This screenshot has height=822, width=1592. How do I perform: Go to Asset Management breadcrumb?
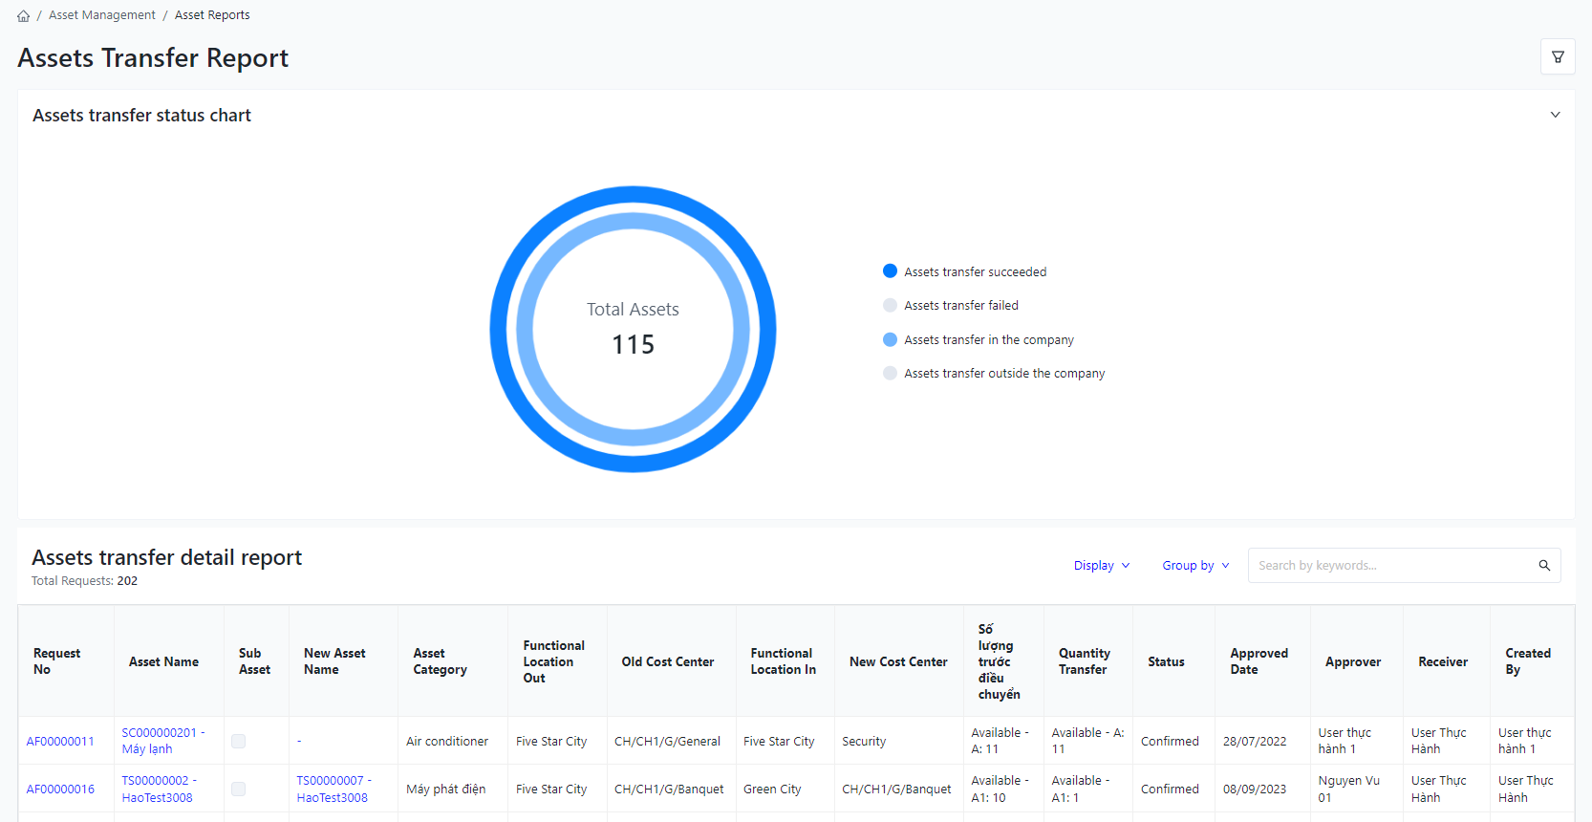tap(102, 15)
